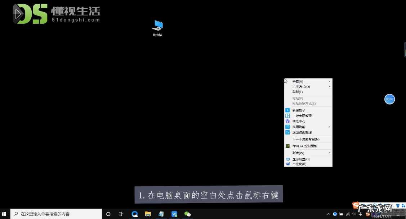This screenshot has width=406, height=219.
Task: Open WeChat from the taskbar
Action: click(187, 214)
